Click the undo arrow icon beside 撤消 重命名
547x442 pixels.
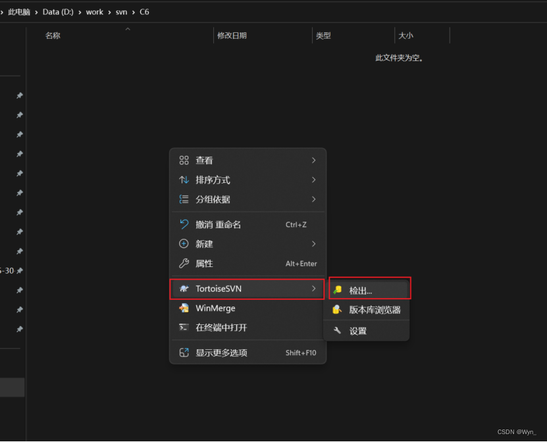184,224
